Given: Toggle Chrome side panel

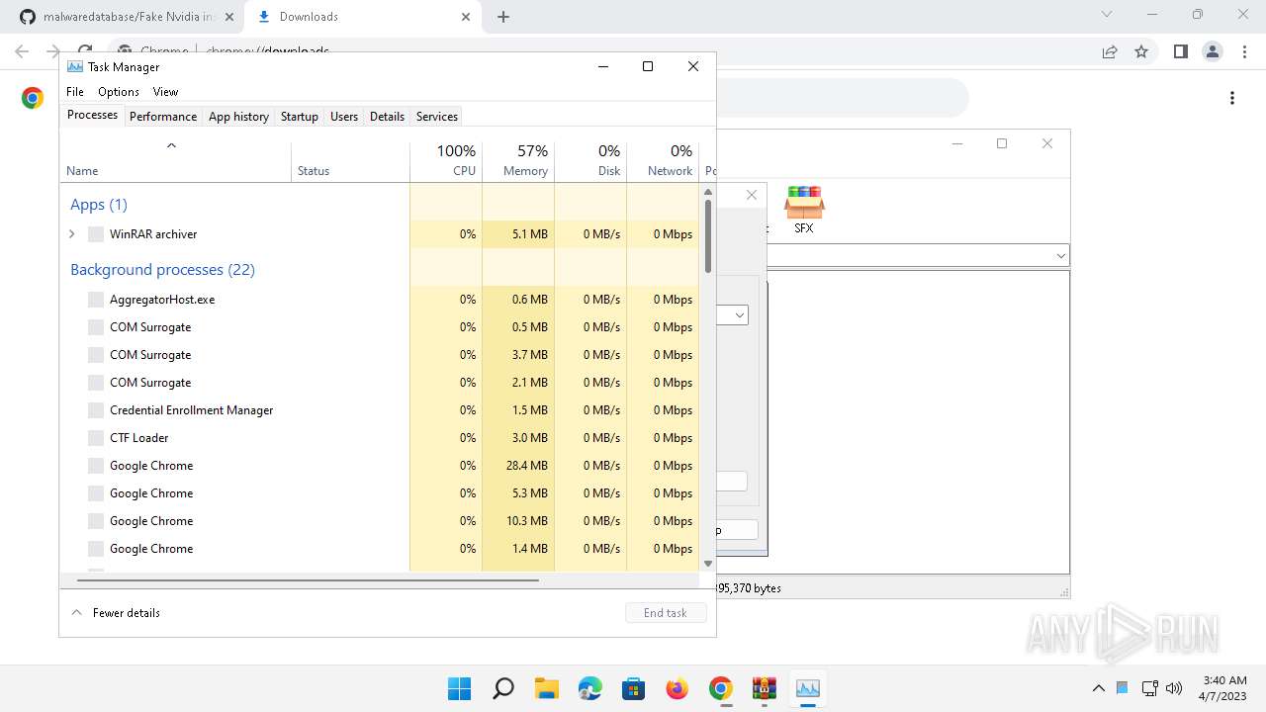Looking at the screenshot, I should click(1180, 51).
